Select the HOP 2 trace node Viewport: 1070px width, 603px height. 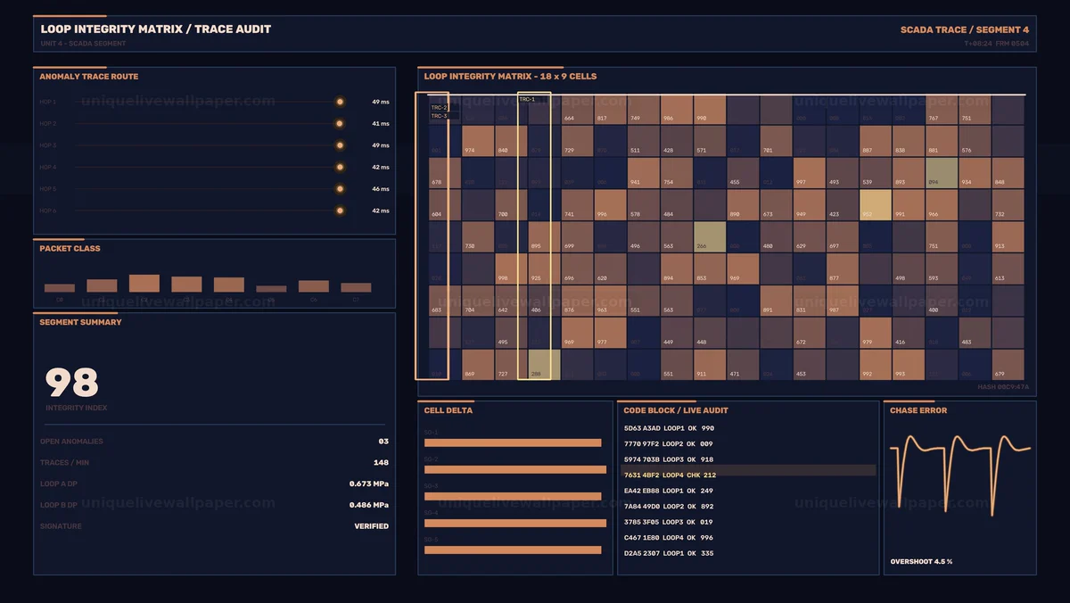click(x=340, y=124)
